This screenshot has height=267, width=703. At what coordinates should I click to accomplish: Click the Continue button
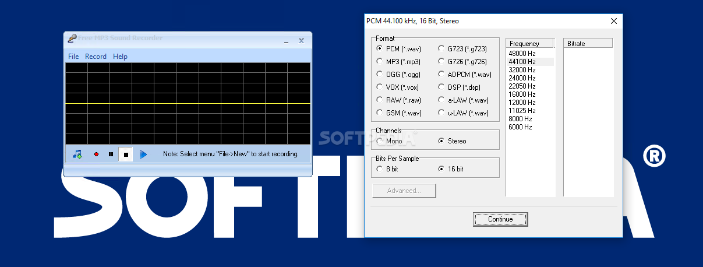click(x=500, y=219)
